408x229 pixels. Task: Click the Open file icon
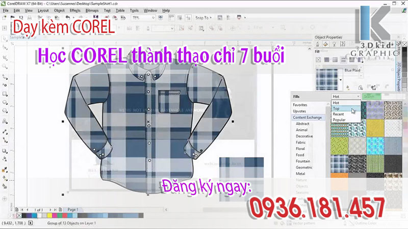[x=12, y=18]
